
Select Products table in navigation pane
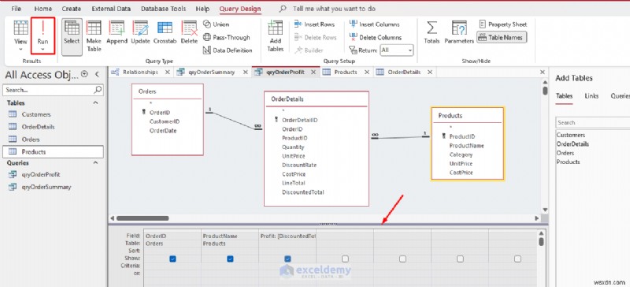pyautogui.click(x=53, y=151)
